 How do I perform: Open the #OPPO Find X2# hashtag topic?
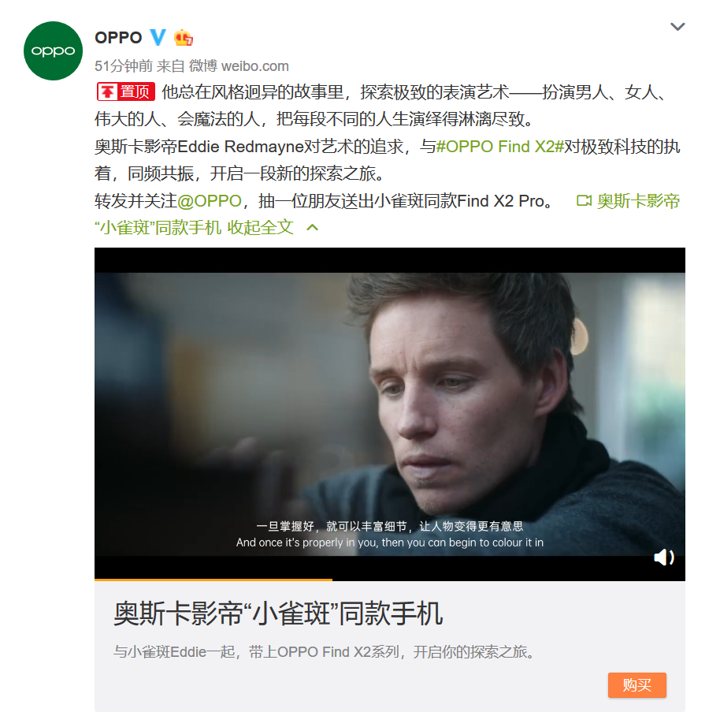tap(500, 147)
